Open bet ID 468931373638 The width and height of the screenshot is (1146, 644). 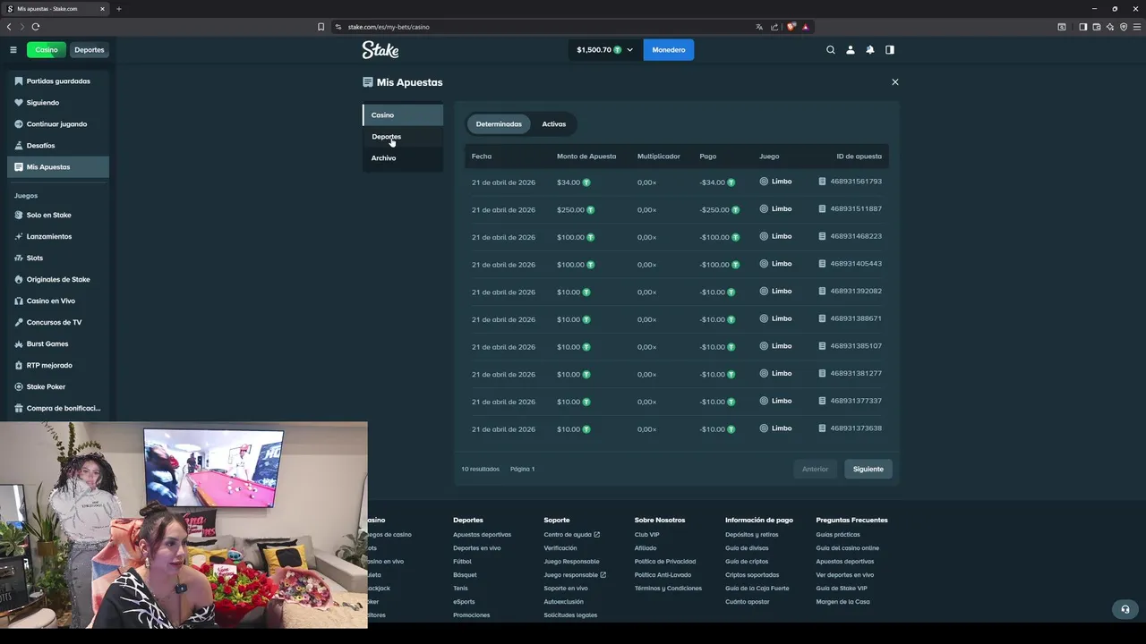coord(856,428)
